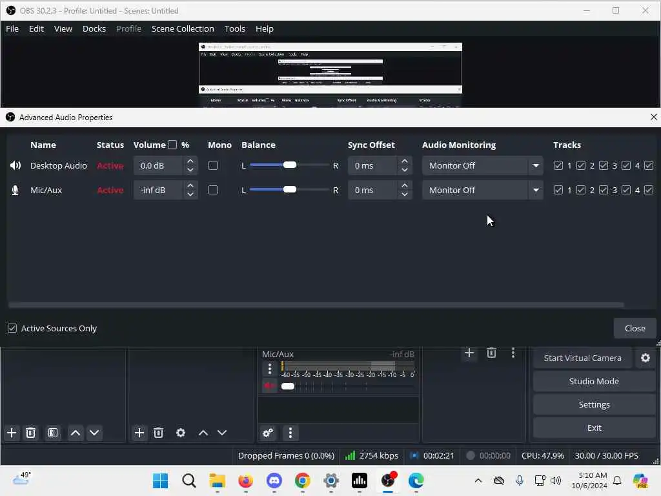Image resolution: width=661 pixels, height=496 pixels.
Task: Add scene transition plus icon
Action: click(469, 353)
